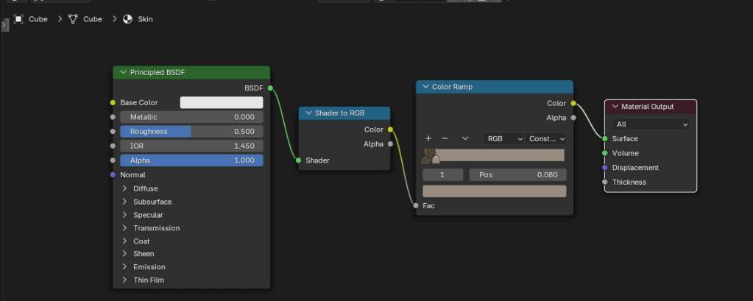Click the BSDF output socket
753x301 pixels.
[270, 88]
